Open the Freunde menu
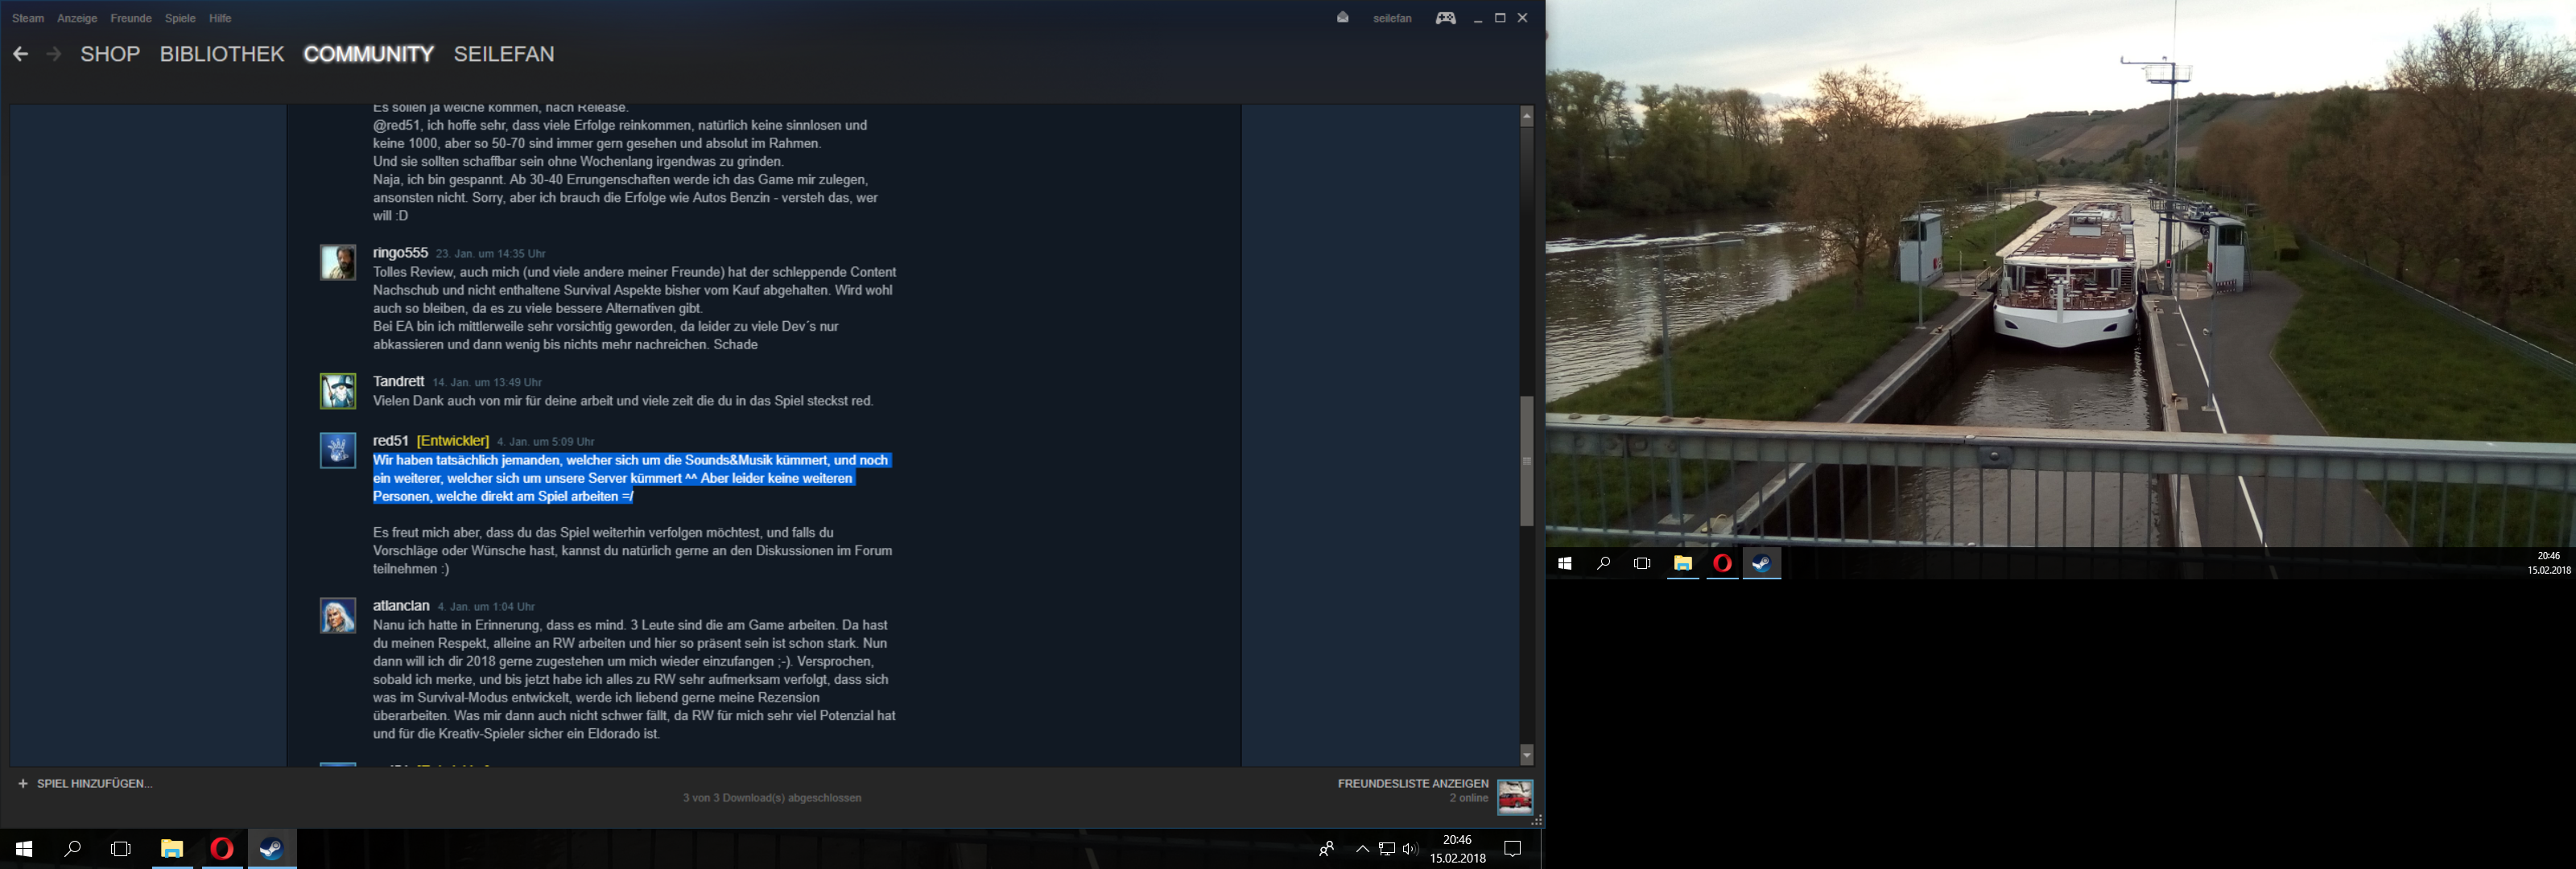Image resolution: width=2576 pixels, height=869 pixels. click(131, 18)
